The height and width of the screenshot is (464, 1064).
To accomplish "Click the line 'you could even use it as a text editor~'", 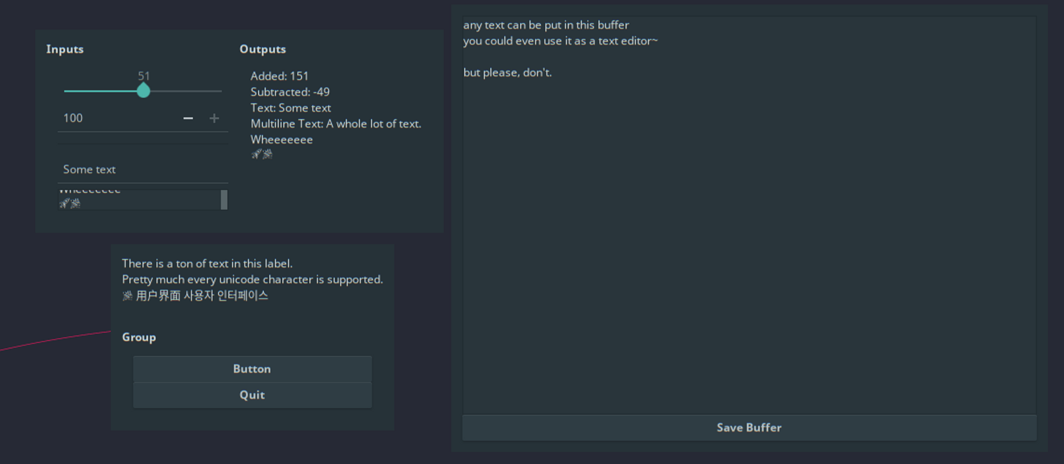I will click(x=561, y=41).
